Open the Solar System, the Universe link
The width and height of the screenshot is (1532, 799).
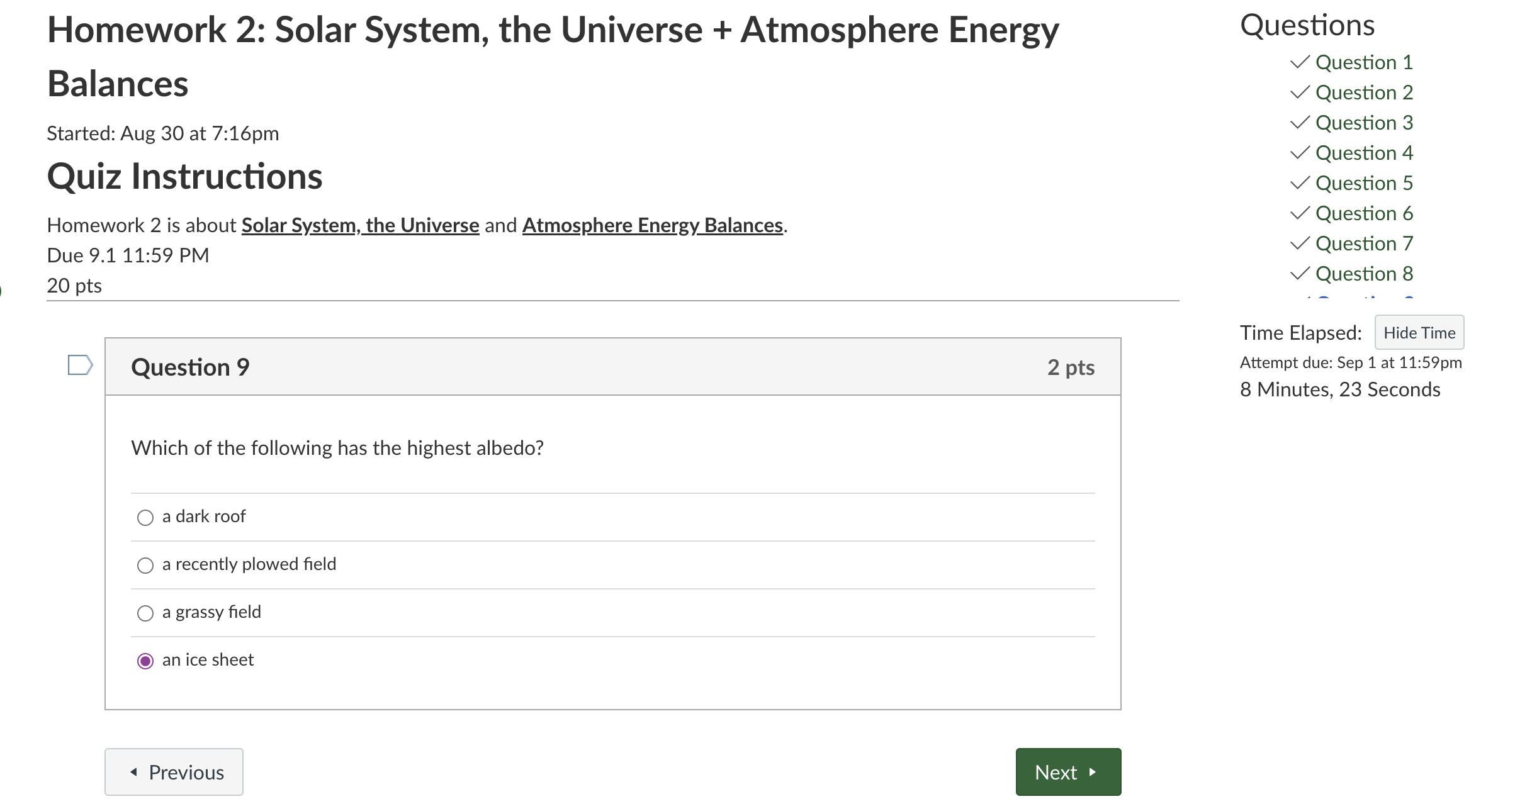(x=359, y=225)
